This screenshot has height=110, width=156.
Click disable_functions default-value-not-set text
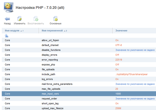135,50
